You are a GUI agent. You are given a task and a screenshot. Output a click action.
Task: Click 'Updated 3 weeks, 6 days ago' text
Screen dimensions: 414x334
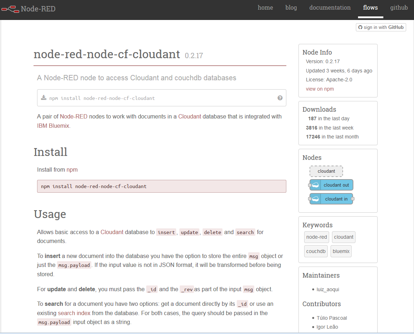(339, 71)
